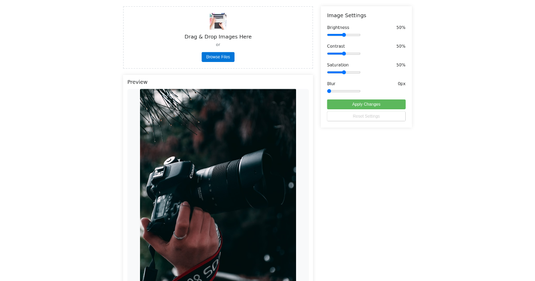The width and height of the screenshot is (535, 281).
Task: Adjust the Brightness slider
Action: coord(343,35)
